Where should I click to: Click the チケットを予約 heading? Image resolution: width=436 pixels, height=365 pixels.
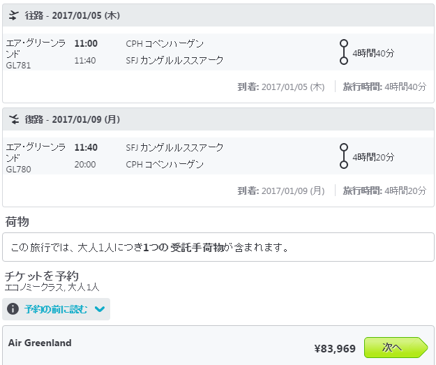pos(42,276)
